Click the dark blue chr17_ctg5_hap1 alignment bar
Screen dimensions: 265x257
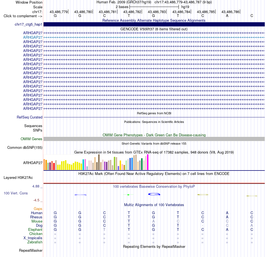click(154, 24)
